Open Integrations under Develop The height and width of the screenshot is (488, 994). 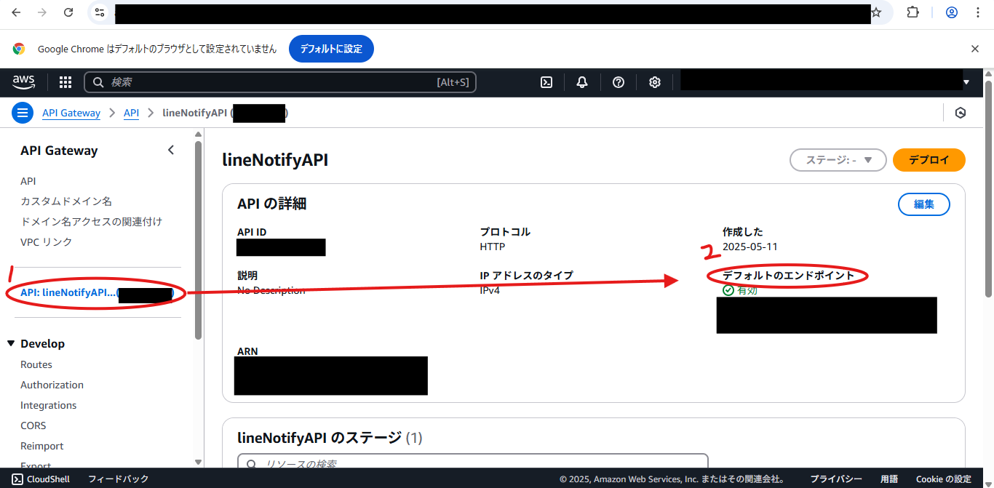[x=48, y=405]
